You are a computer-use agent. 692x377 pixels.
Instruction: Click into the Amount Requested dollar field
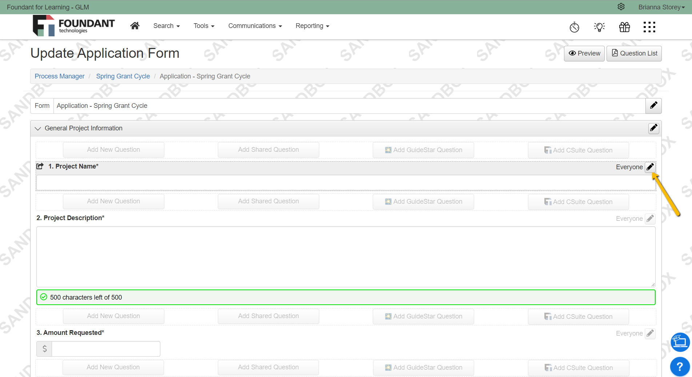[106, 349]
